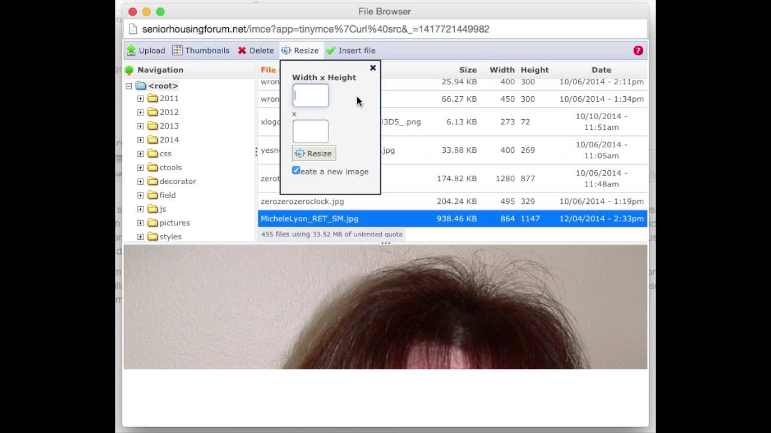771x433 pixels.
Task: Select the 66.27 KB file row
Action: click(452, 99)
